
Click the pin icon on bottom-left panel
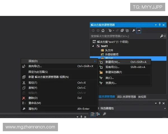81,117
